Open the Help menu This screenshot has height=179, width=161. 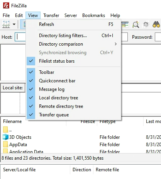click(x=115, y=15)
